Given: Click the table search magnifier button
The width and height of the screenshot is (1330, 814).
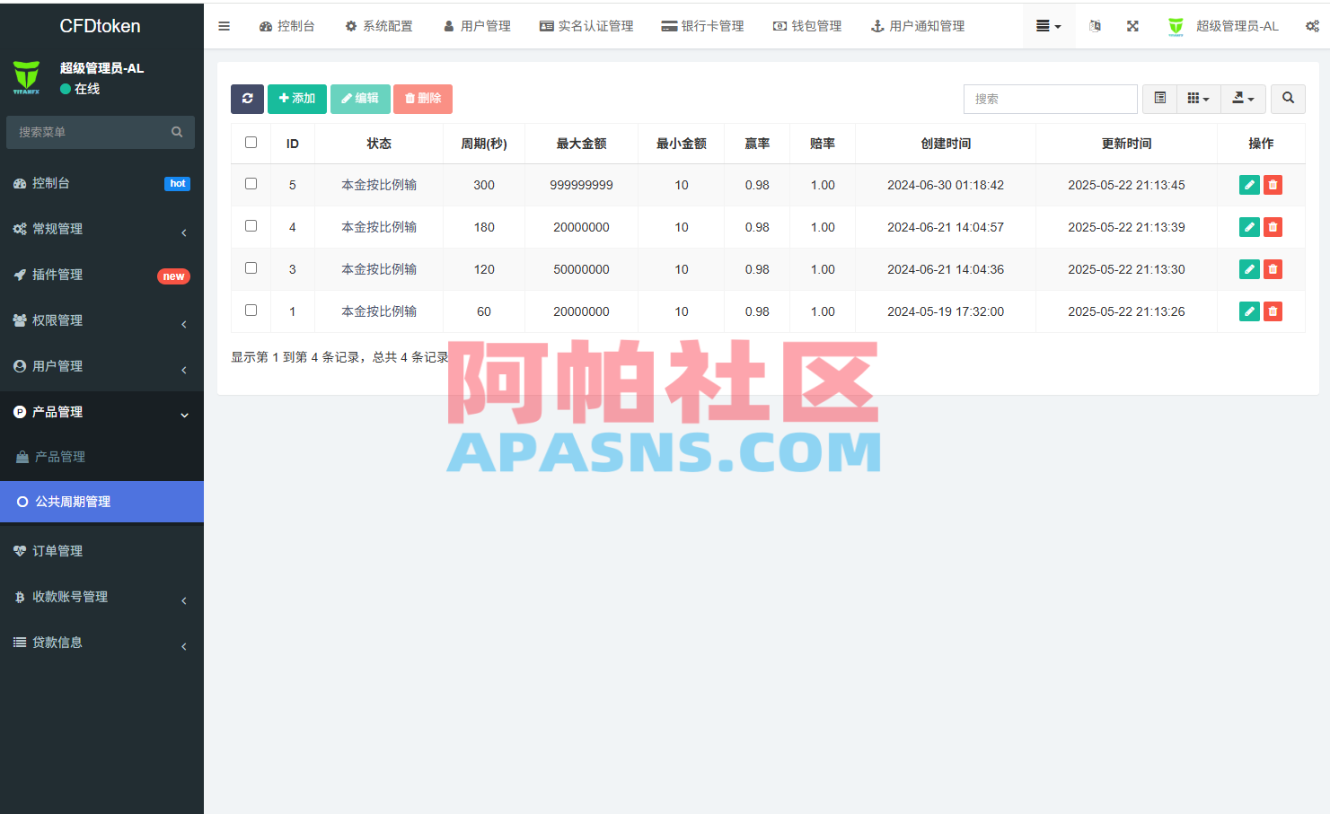Looking at the screenshot, I should 1288,99.
